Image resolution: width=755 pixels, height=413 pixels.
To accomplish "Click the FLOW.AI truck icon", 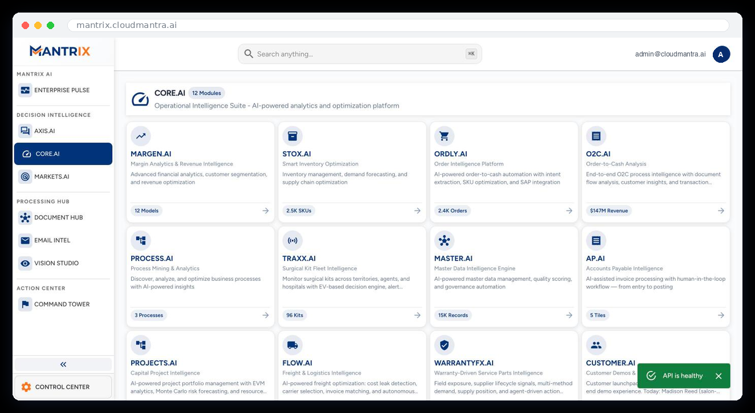I will pyautogui.click(x=293, y=345).
